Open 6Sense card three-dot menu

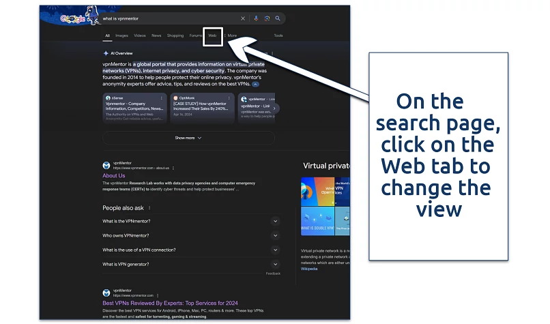pyautogui.click(x=161, y=98)
